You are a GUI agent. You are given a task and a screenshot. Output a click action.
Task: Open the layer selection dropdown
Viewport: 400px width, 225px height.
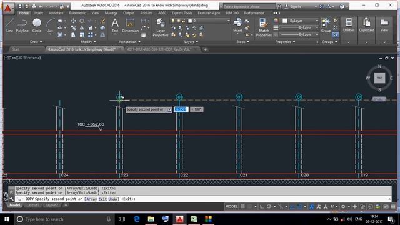(200, 21)
